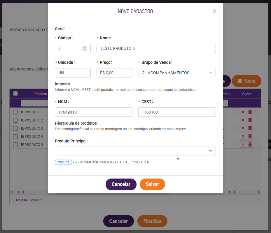Expand the Produto Principal dropdown
Image resolution: width=271 pixels, height=233 pixels.
pyautogui.click(x=135, y=151)
